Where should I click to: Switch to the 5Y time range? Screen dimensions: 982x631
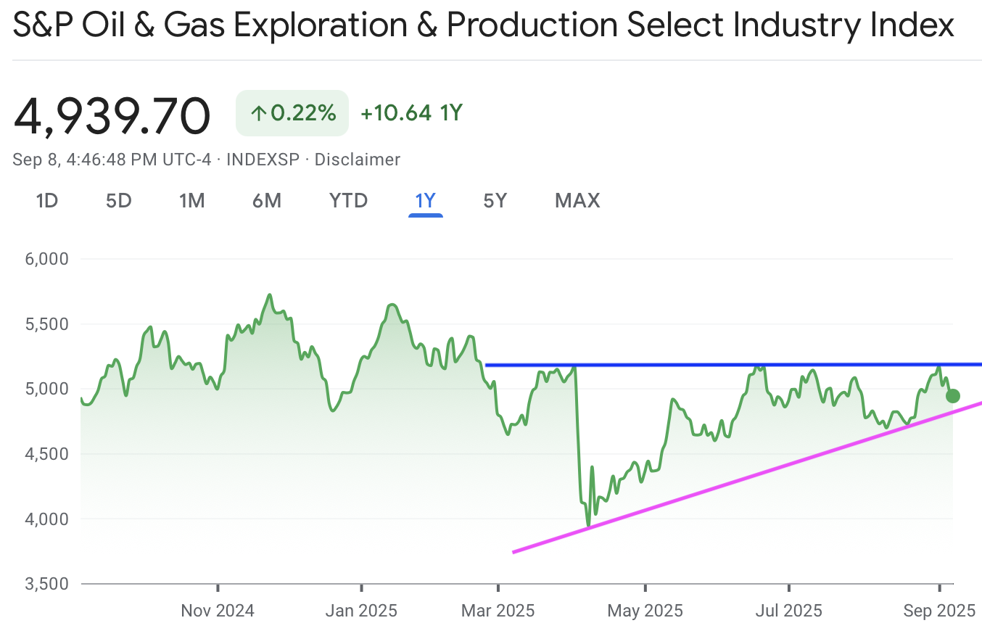tap(495, 200)
